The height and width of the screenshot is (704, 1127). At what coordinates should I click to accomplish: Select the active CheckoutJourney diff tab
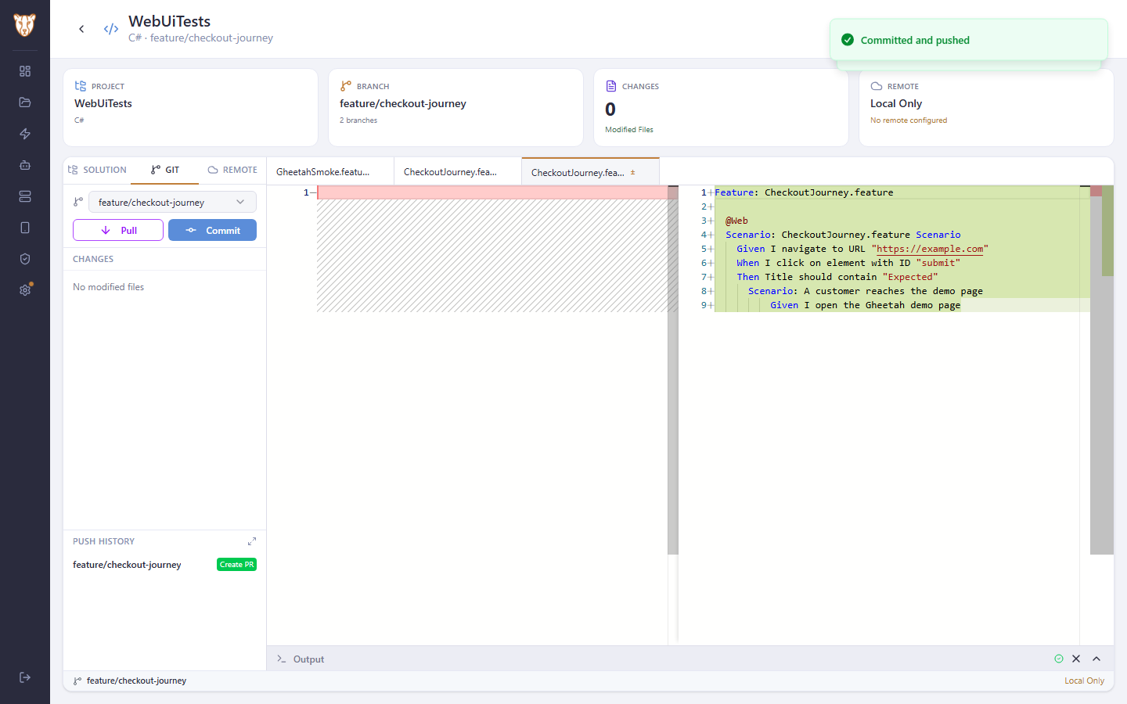coord(590,172)
